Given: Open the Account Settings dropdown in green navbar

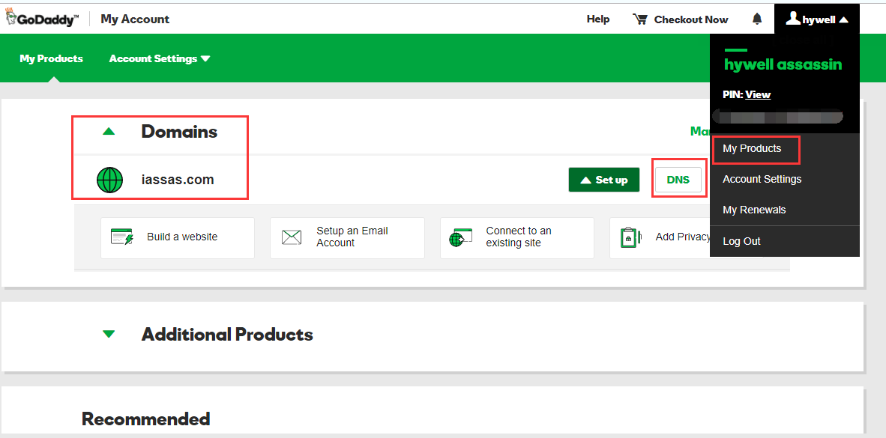Looking at the screenshot, I should coord(153,58).
